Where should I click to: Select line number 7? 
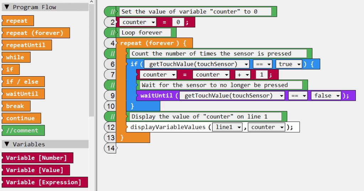pyautogui.click(x=110, y=75)
